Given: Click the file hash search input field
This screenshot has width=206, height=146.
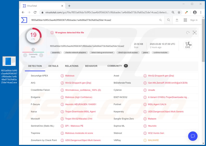Looking at the screenshot, I should pyautogui.click(x=94, y=20).
